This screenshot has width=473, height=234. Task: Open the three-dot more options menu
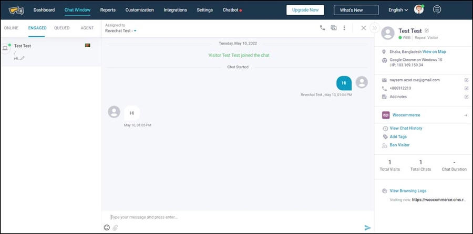click(344, 28)
